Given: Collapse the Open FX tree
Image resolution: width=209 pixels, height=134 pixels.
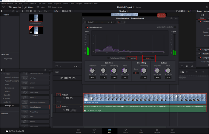Looking at the screenshot, I should pos(2,95).
